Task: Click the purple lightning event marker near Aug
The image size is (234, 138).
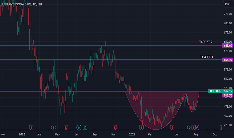Action: point(197,127)
